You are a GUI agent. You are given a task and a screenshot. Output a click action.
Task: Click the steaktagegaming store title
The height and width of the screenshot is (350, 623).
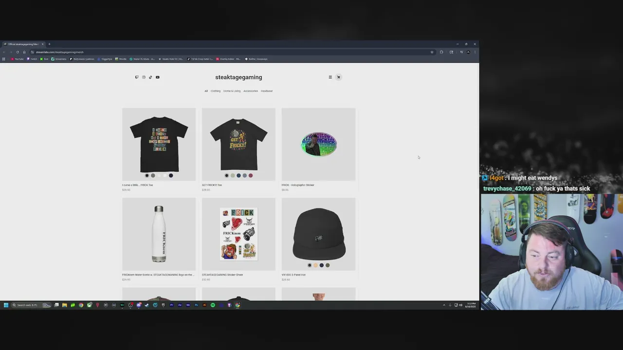pyautogui.click(x=238, y=77)
